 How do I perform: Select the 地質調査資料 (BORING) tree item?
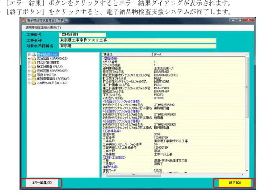[53, 79]
